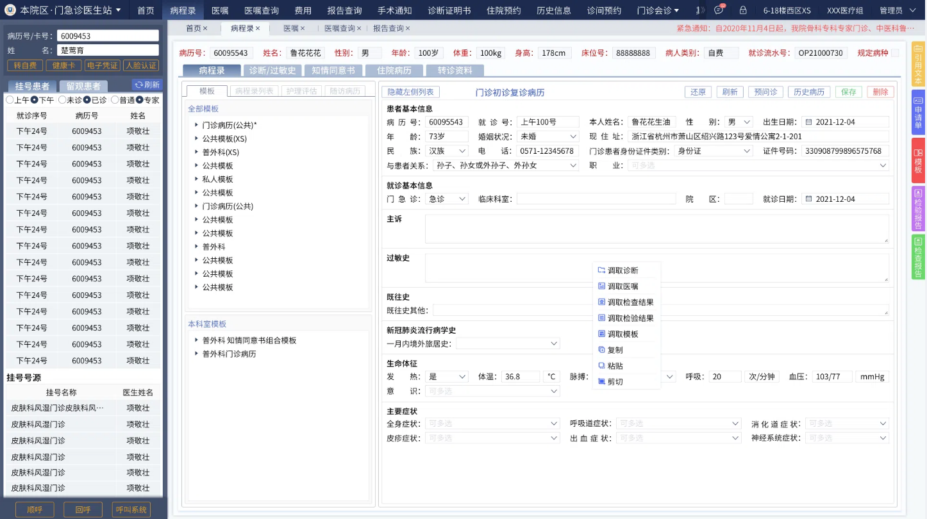This screenshot has width=927, height=519.
Task: Select the 下午 radio button
Action: click(x=35, y=100)
